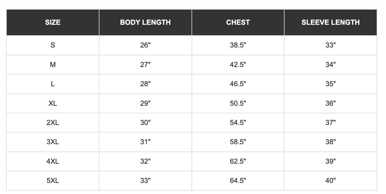Viewport: 386px width, 194px height.
Task: Click the 40" sleeve length value
Action: point(330,181)
